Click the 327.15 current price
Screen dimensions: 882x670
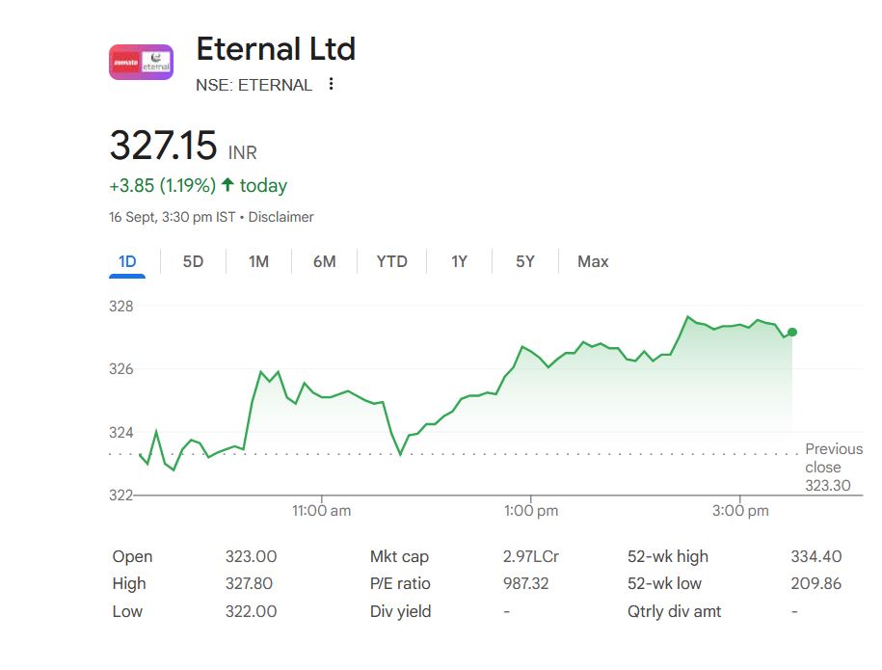(x=163, y=147)
